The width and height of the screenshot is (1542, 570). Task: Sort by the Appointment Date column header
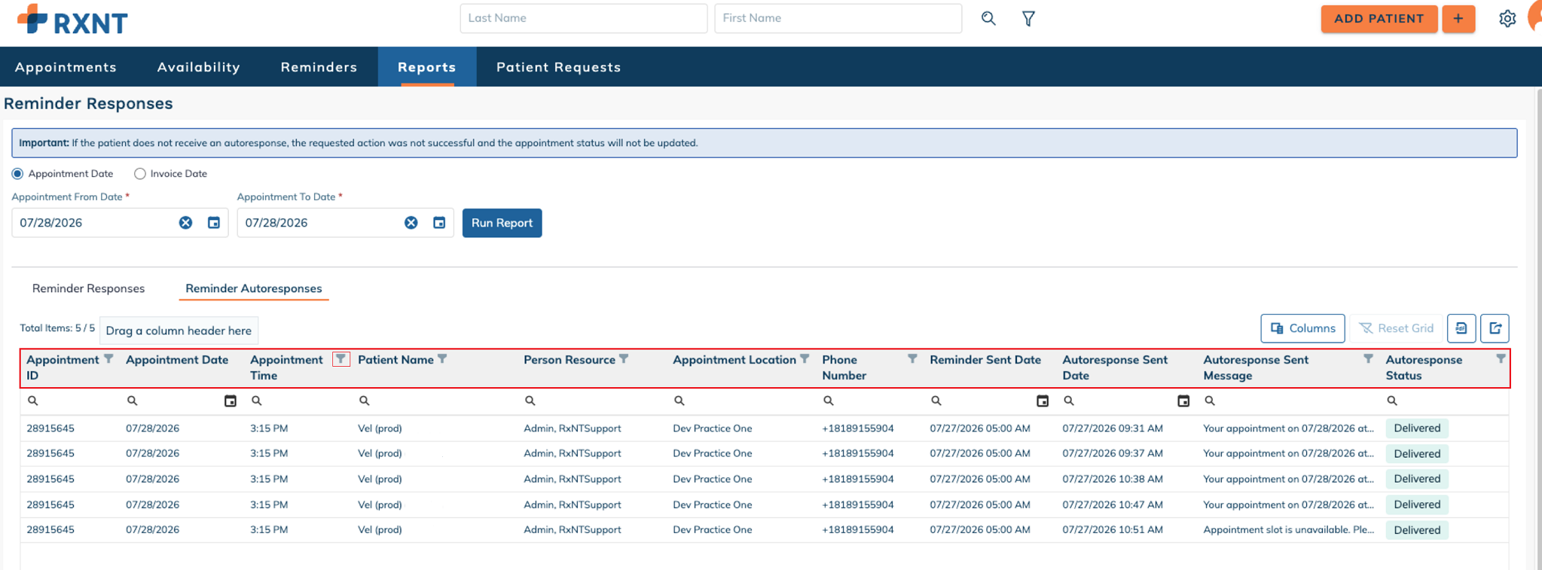[177, 360]
